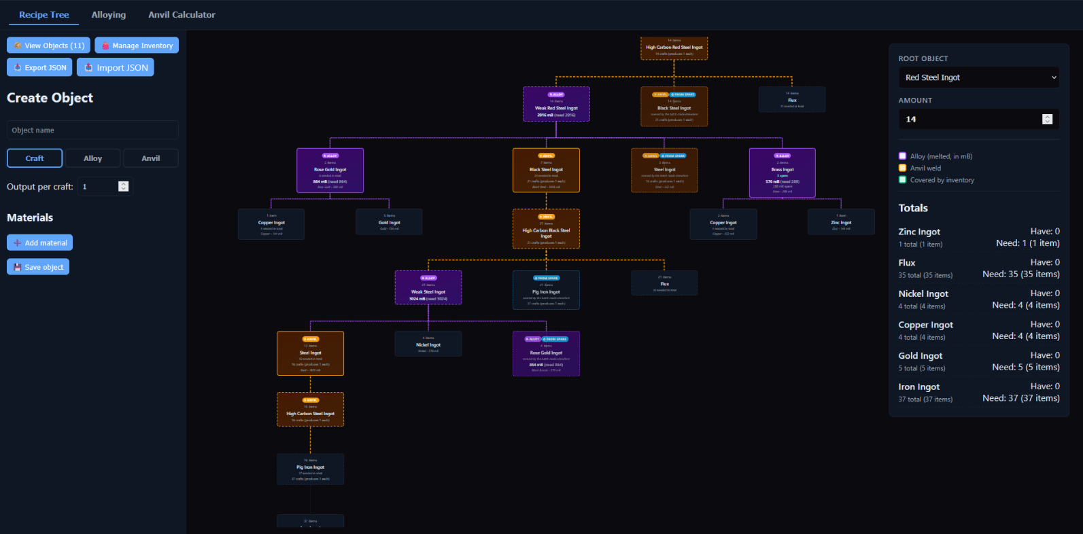Click the ANVIL badge on High Carbon Black Steel Ingot
This screenshot has width=1083, height=534.
point(547,217)
